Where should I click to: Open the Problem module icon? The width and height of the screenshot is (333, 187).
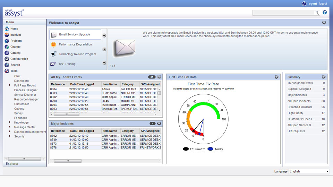(x=7, y=41)
